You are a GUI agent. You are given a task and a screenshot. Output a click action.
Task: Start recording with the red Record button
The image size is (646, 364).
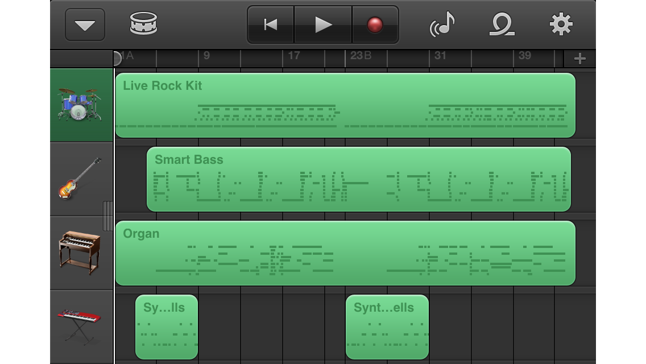point(375,24)
